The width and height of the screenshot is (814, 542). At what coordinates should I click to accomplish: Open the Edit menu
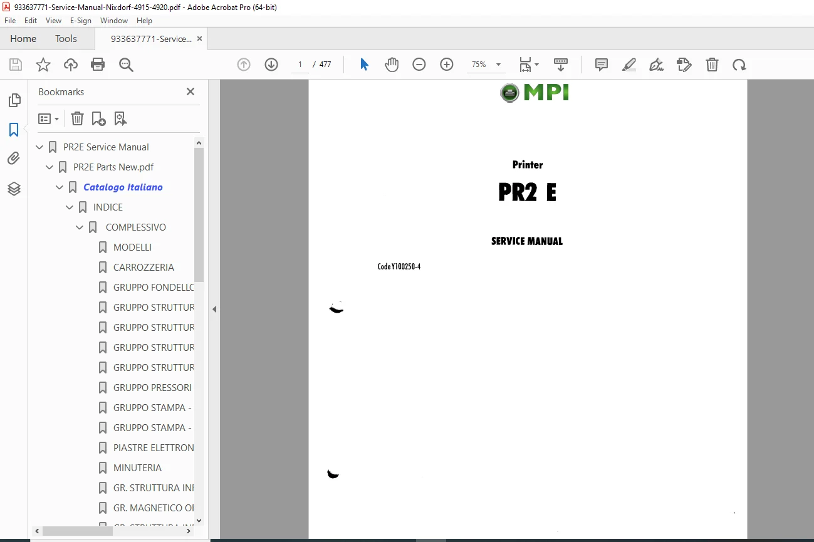point(31,21)
